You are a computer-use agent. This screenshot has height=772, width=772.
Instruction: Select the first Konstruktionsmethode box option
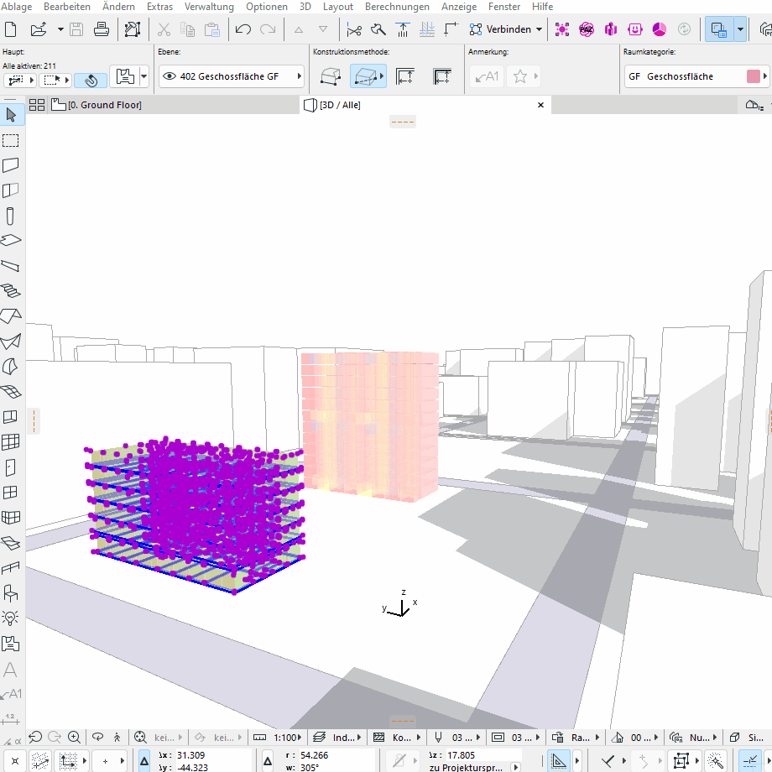(331, 76)
